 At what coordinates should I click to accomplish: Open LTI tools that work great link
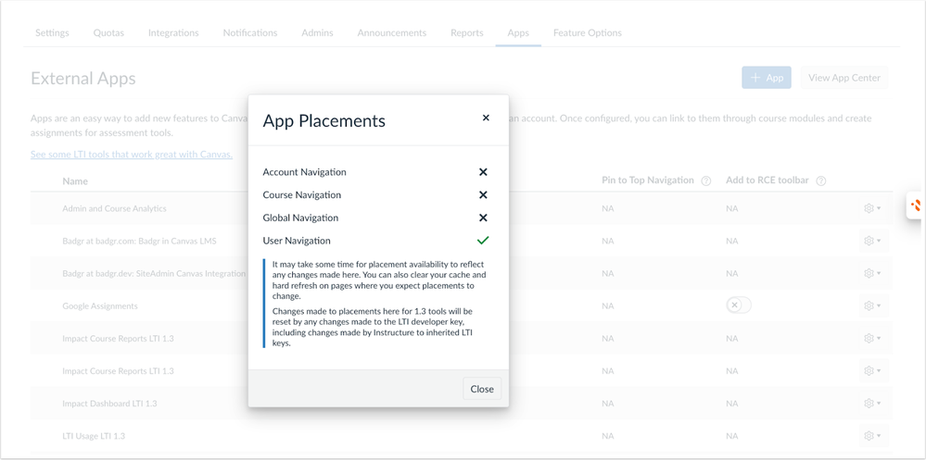click(132, 155)
